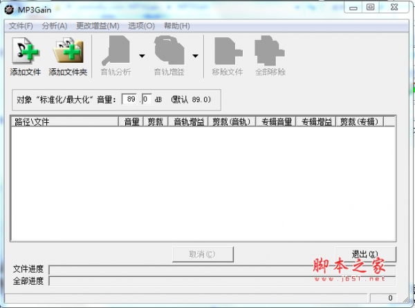Click the 取消(C) cancel button
This screenshot has height=308, width=415.
(203, 254)
